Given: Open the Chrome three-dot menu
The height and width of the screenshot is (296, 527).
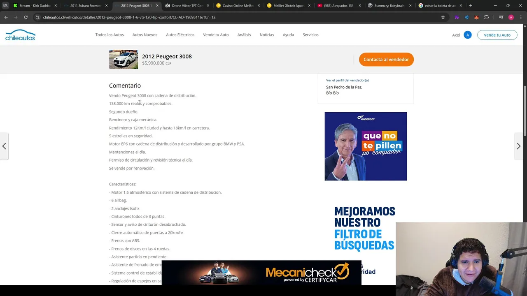Looking at the screenshot, I should click(x=521, y=17).
